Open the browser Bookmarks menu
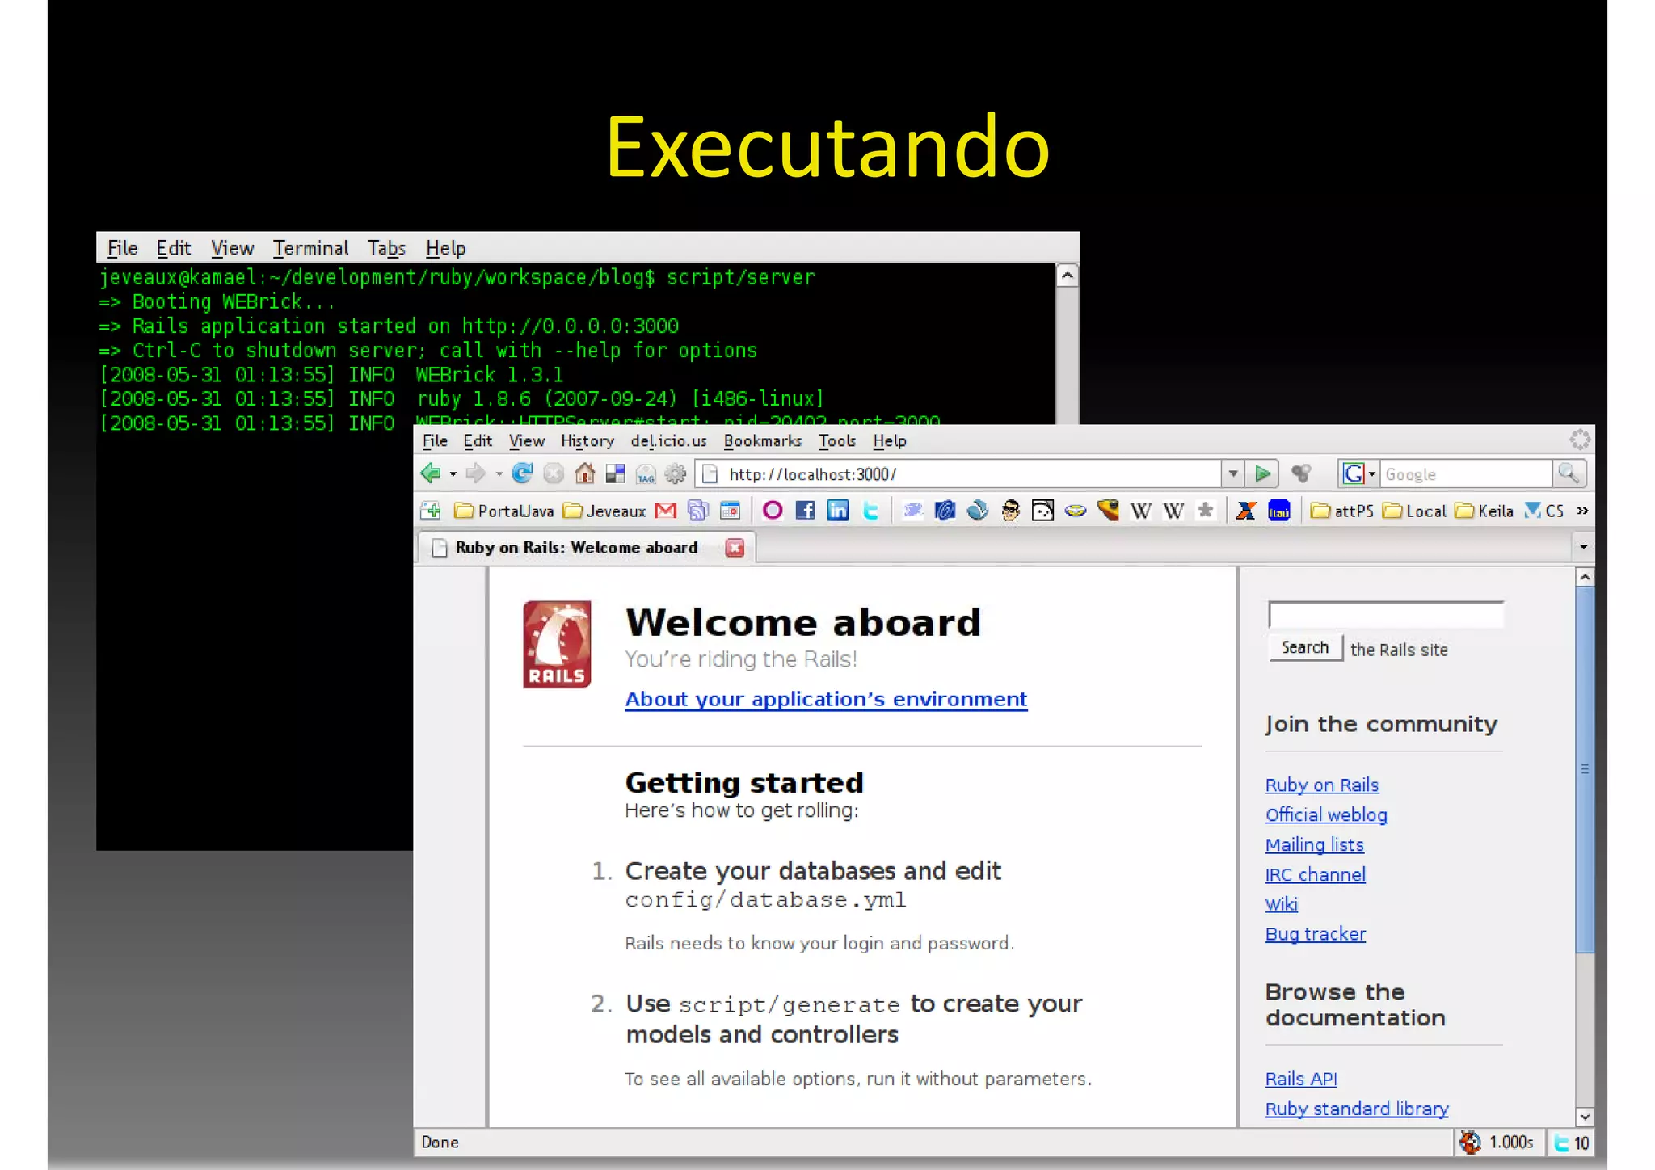This screenshot has height=1170, width=1655. pos(762,441)
